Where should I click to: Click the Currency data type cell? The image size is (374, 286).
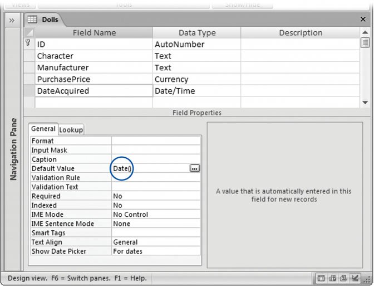tap(196, 79)
